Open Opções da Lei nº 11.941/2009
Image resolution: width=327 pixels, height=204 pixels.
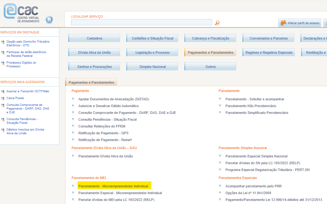248,193
